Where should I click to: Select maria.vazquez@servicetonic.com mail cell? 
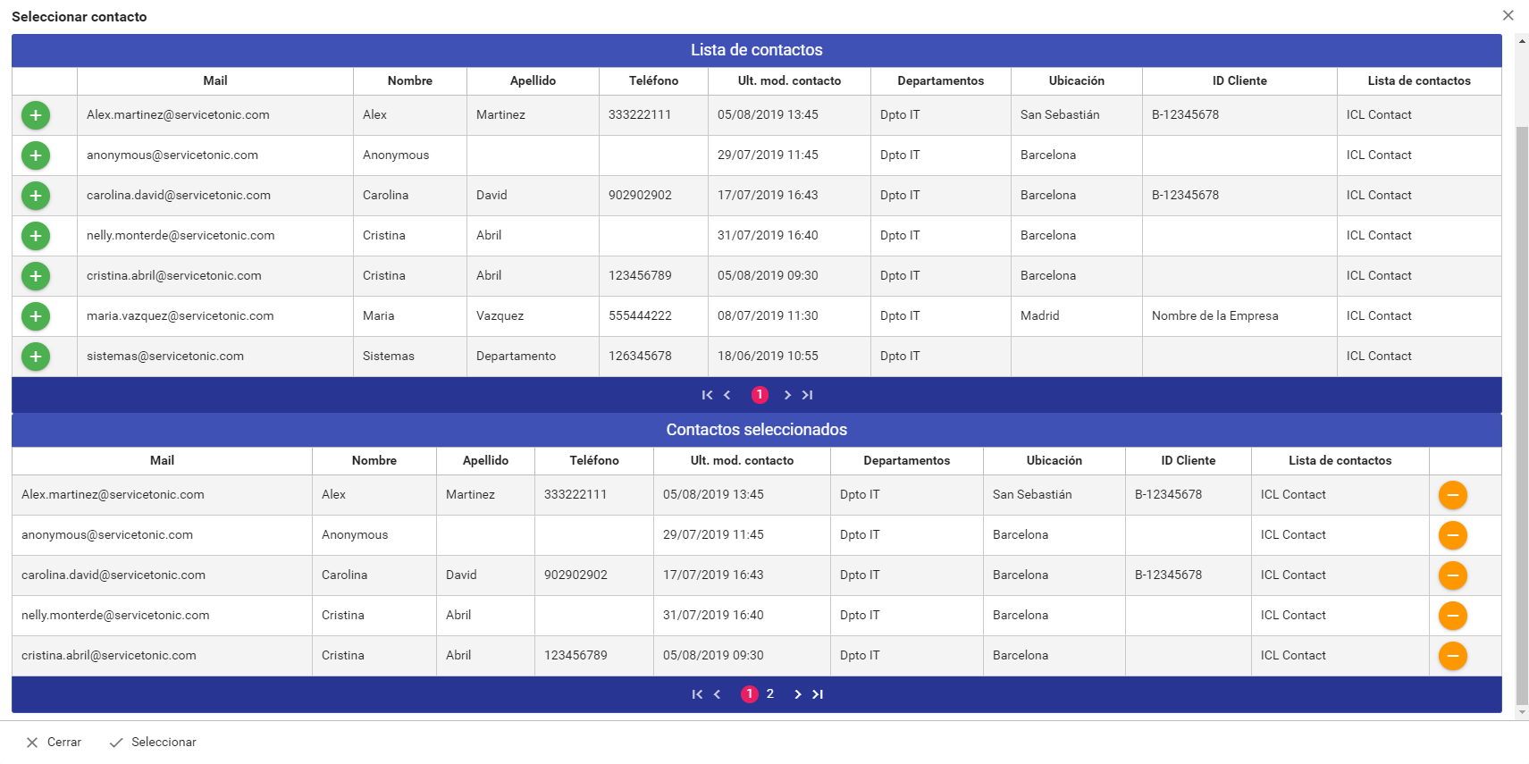[215, 316]
